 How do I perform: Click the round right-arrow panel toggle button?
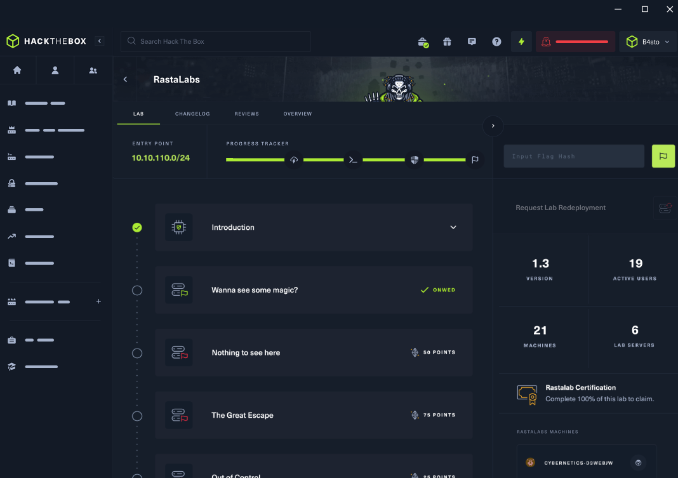pos(493,126)
